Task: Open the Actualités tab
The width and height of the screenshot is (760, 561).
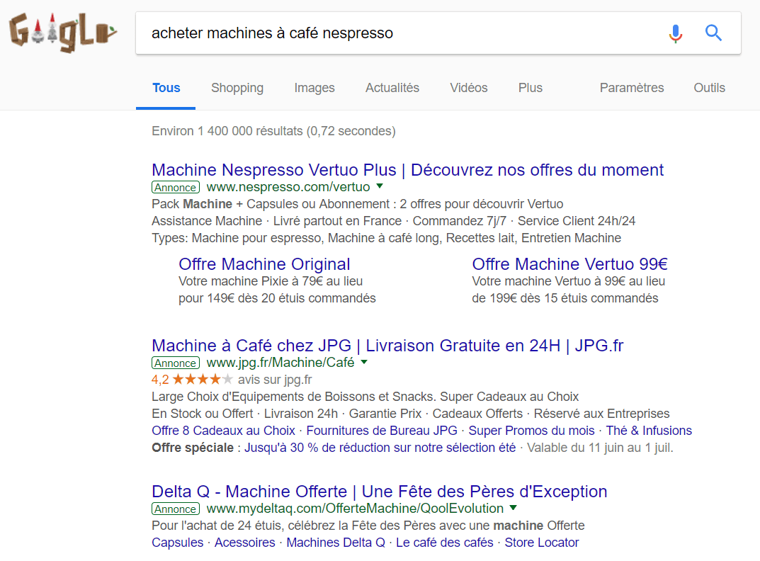Action: point(392,88)
